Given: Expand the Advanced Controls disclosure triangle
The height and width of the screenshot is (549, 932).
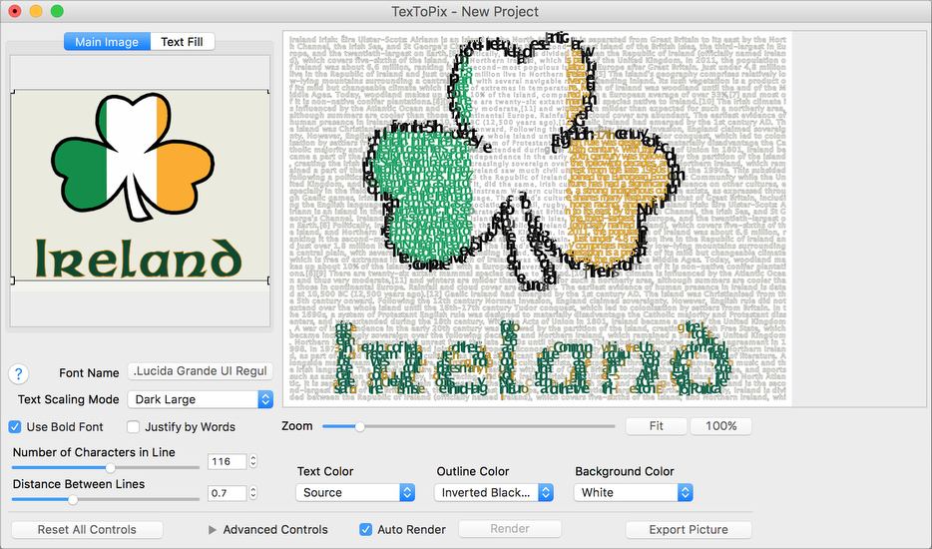Looking at the screenshot, I should pyautogui.click(x=213, y=529).
